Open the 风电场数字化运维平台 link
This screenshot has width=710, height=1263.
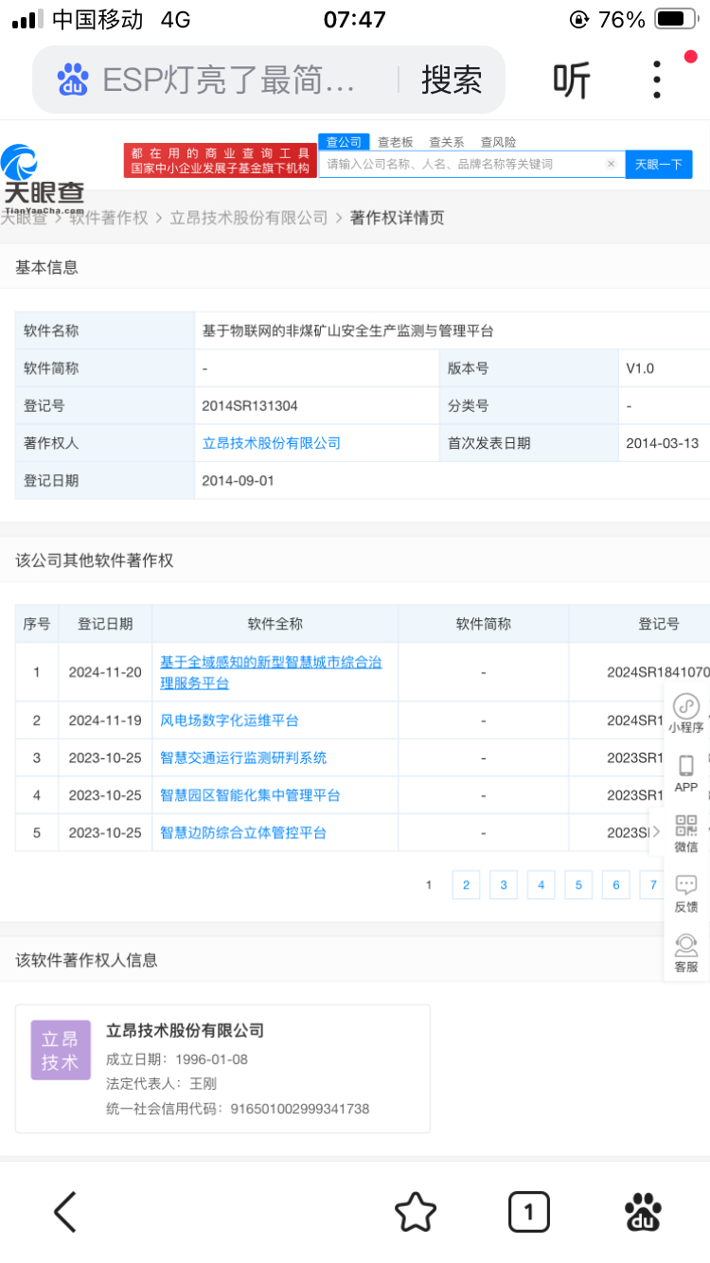(229, 720)
